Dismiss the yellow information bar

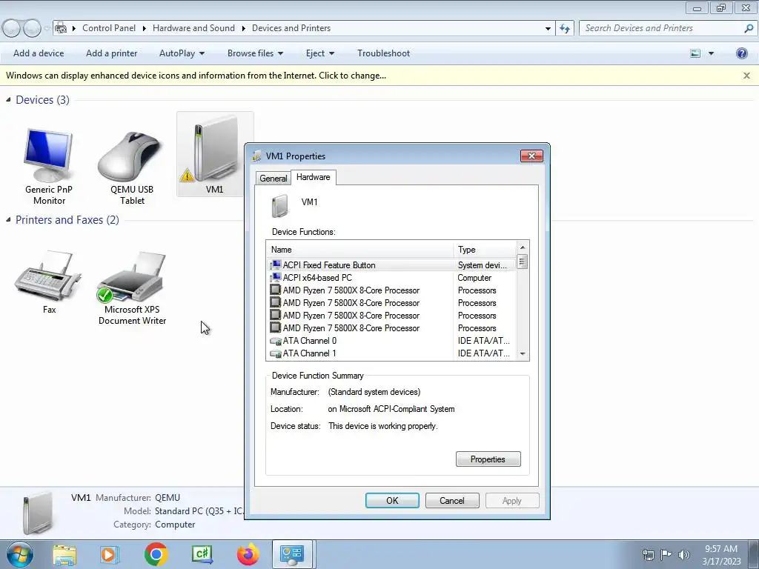(746, 76)
